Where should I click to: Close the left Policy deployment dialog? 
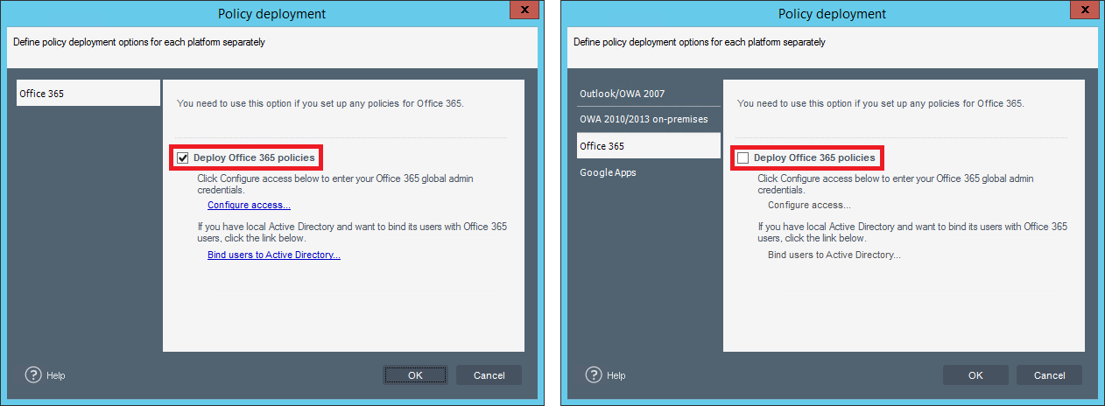pos(523,10)
